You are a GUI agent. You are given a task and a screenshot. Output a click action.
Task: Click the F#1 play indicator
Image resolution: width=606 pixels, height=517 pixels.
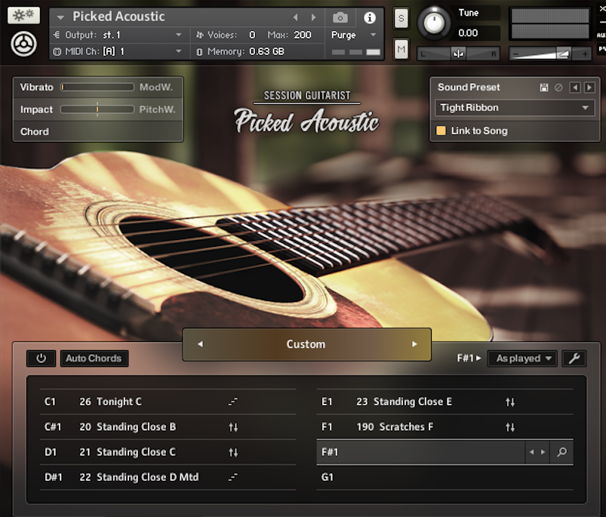point(469,359)
